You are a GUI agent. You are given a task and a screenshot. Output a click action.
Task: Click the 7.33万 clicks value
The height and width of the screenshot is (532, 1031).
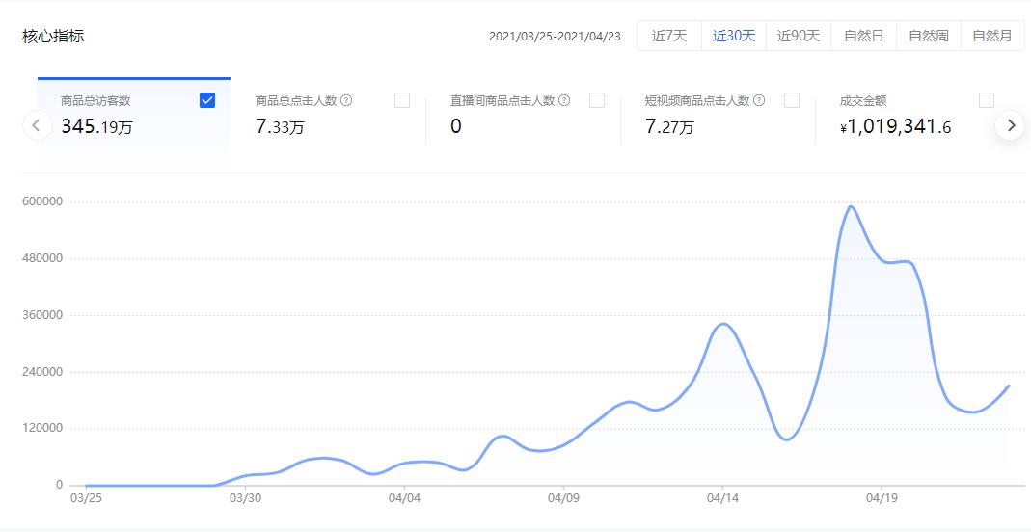280,126
